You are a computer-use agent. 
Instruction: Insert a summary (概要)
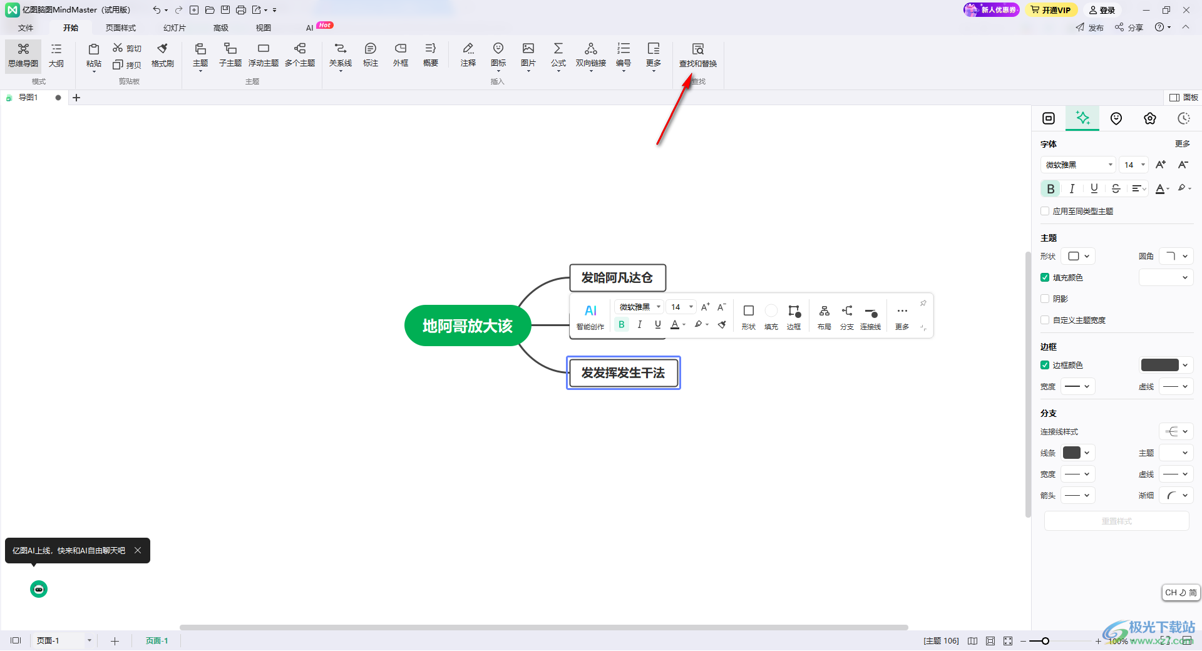point(431,55)
